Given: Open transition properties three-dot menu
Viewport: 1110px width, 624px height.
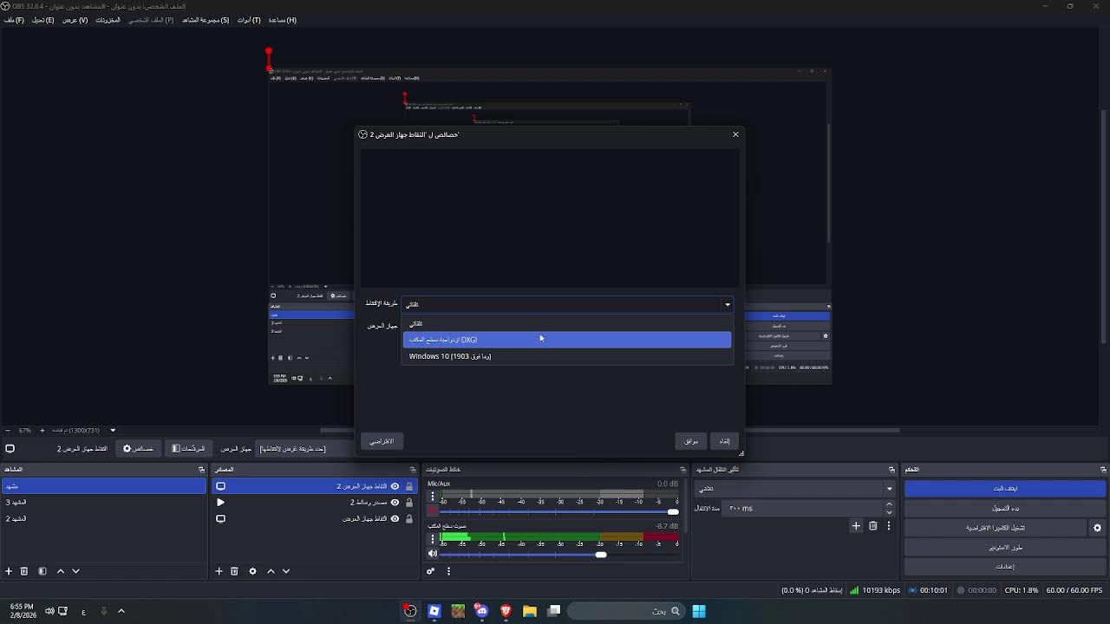Looking at the screenshot, I should click(889, 525).
